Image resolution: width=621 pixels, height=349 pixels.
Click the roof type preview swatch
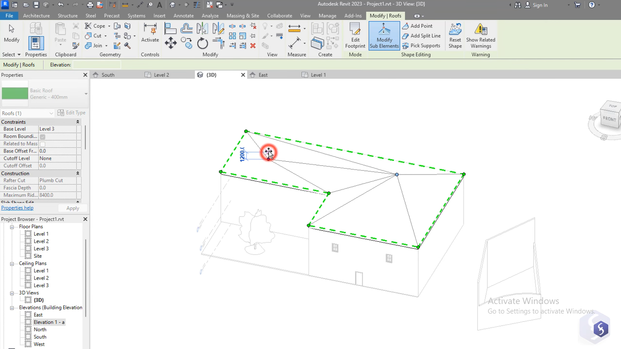[15, 93]
